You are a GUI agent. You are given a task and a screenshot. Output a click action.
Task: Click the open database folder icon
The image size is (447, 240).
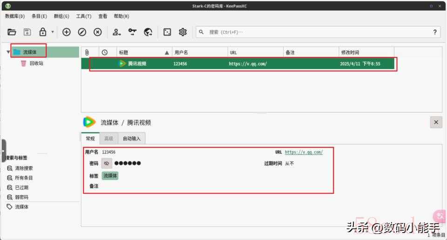(x=12, y=32)
